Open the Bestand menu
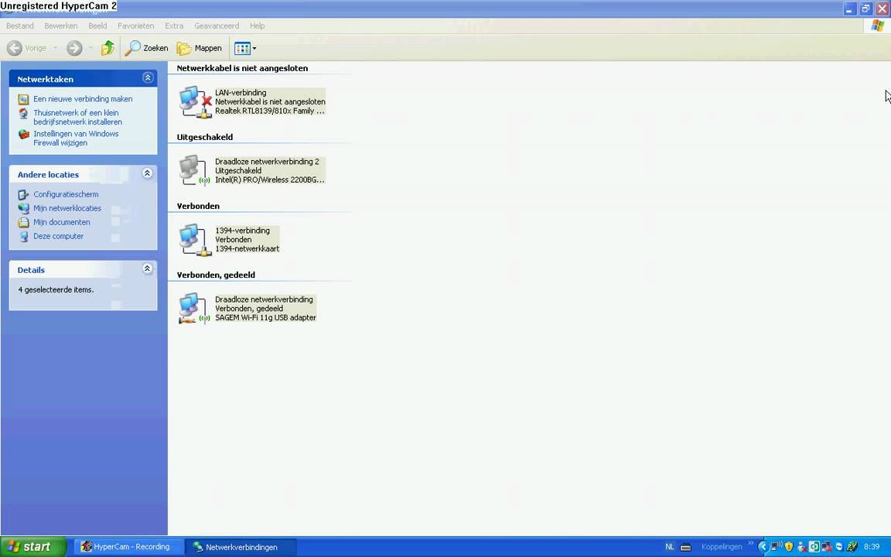The width and height of the screenshot is (891, 557). [20, 26]
